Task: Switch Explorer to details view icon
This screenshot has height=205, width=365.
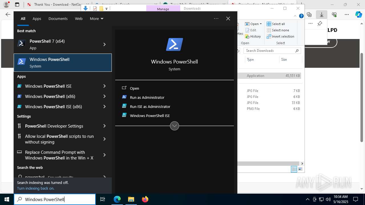Action: [294, 169]
